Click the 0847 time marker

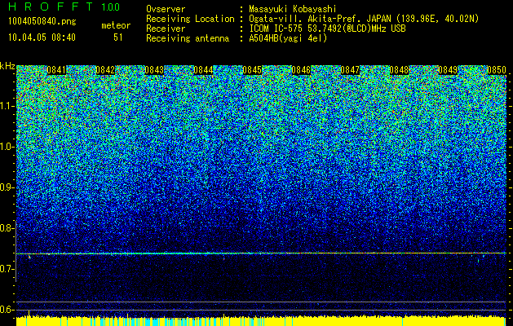click(x=350, y=70)
